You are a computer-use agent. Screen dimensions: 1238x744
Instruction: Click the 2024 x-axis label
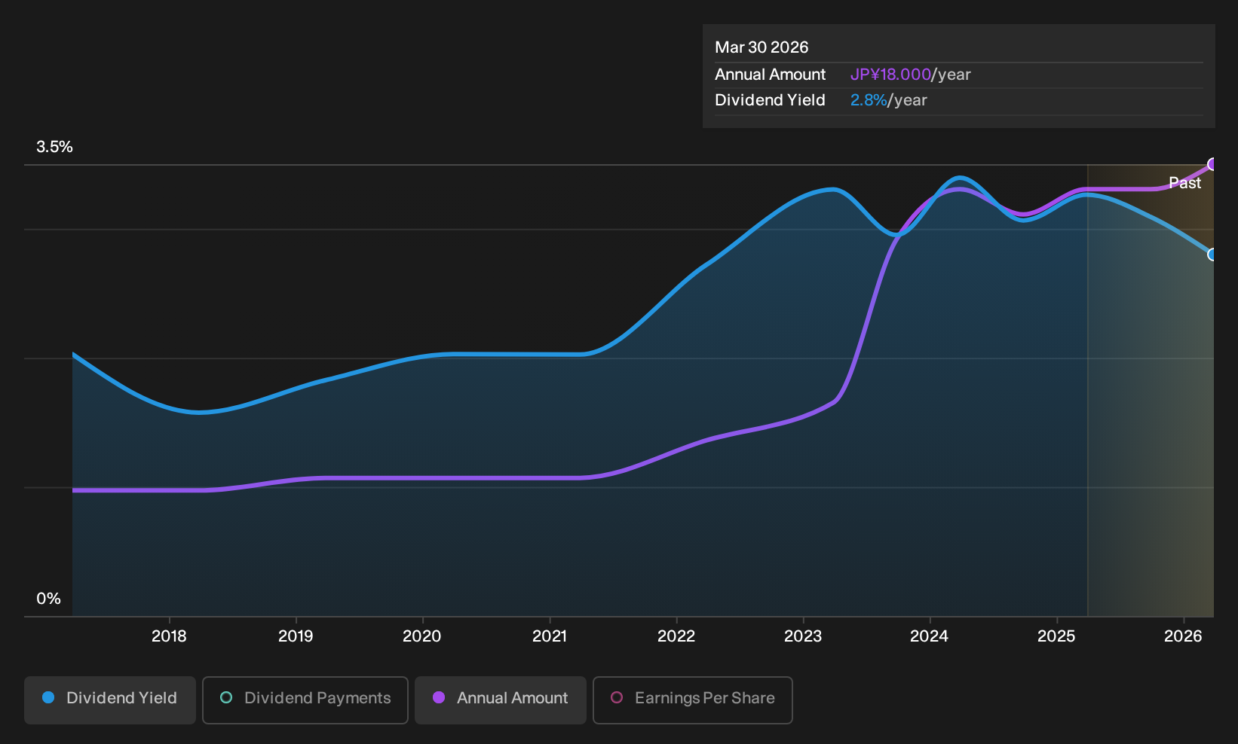(x=930, y=636)
